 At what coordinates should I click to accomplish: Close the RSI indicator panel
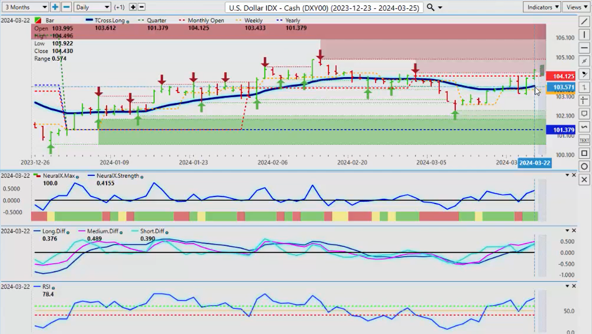574,286
